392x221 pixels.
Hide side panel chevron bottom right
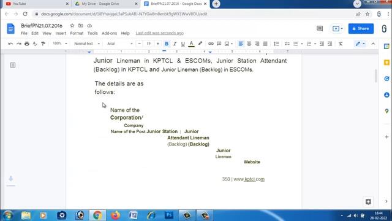(386, 201)
